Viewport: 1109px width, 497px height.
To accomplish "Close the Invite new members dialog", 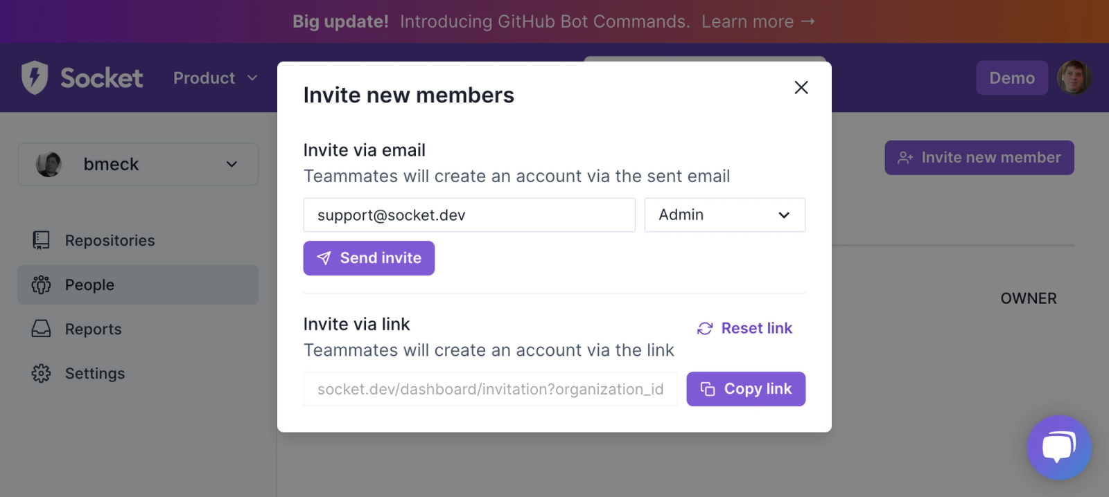I will coord(801,87).
